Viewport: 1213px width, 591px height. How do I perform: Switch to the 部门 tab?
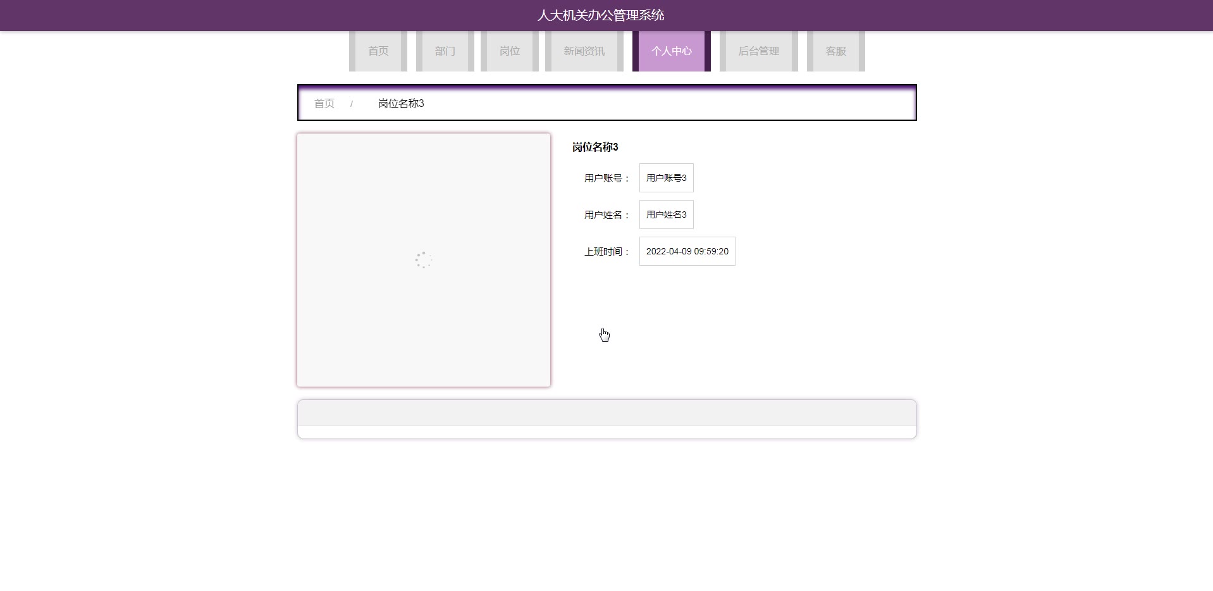pyautogui.click(x=445, y=51)
